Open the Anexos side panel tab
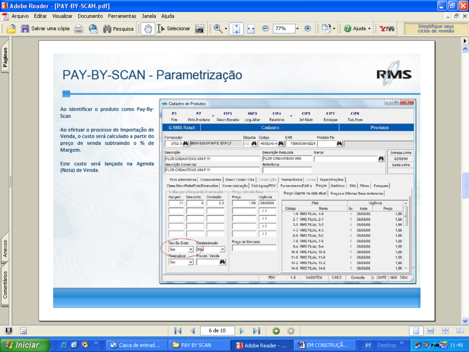 pos(5,248)
